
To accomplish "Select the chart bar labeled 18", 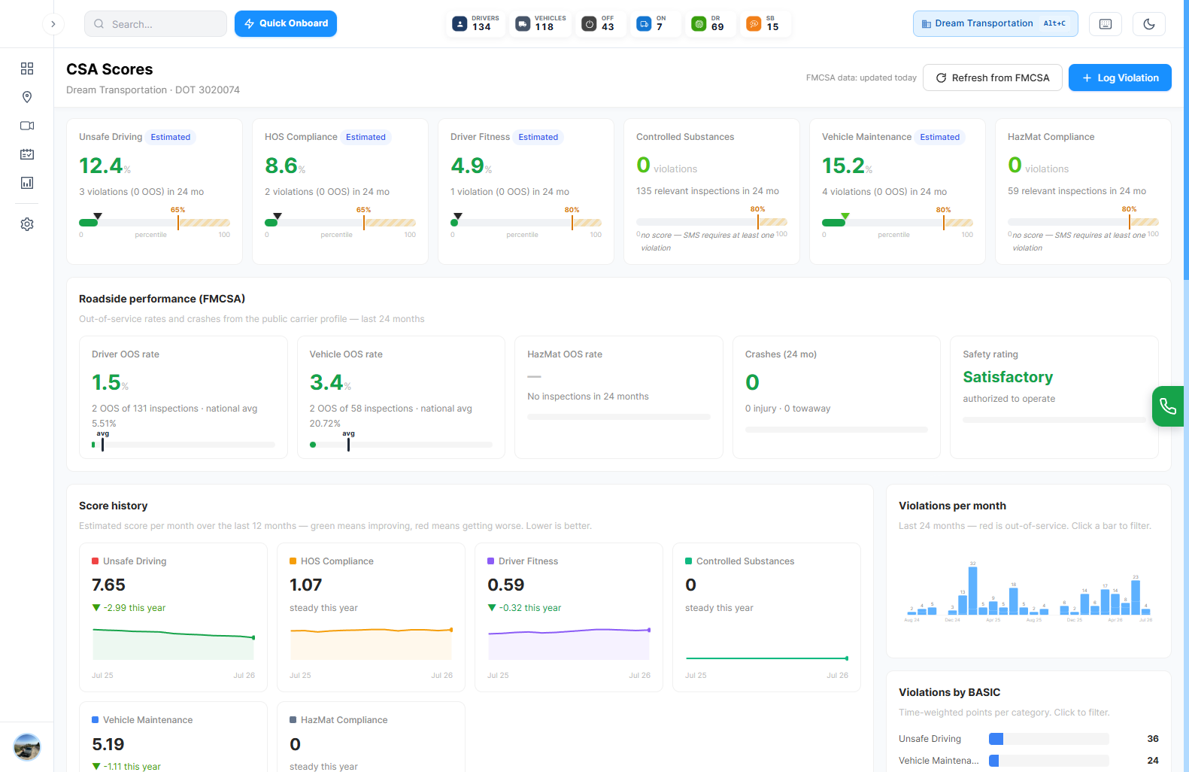I will coord(1014,601).
